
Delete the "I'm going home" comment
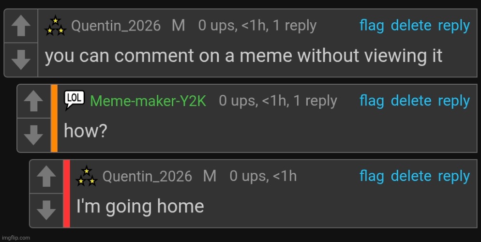pyautogui.click(x=411, y=176)
